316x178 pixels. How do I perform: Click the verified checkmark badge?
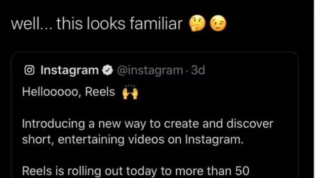[x=108, y=70]
